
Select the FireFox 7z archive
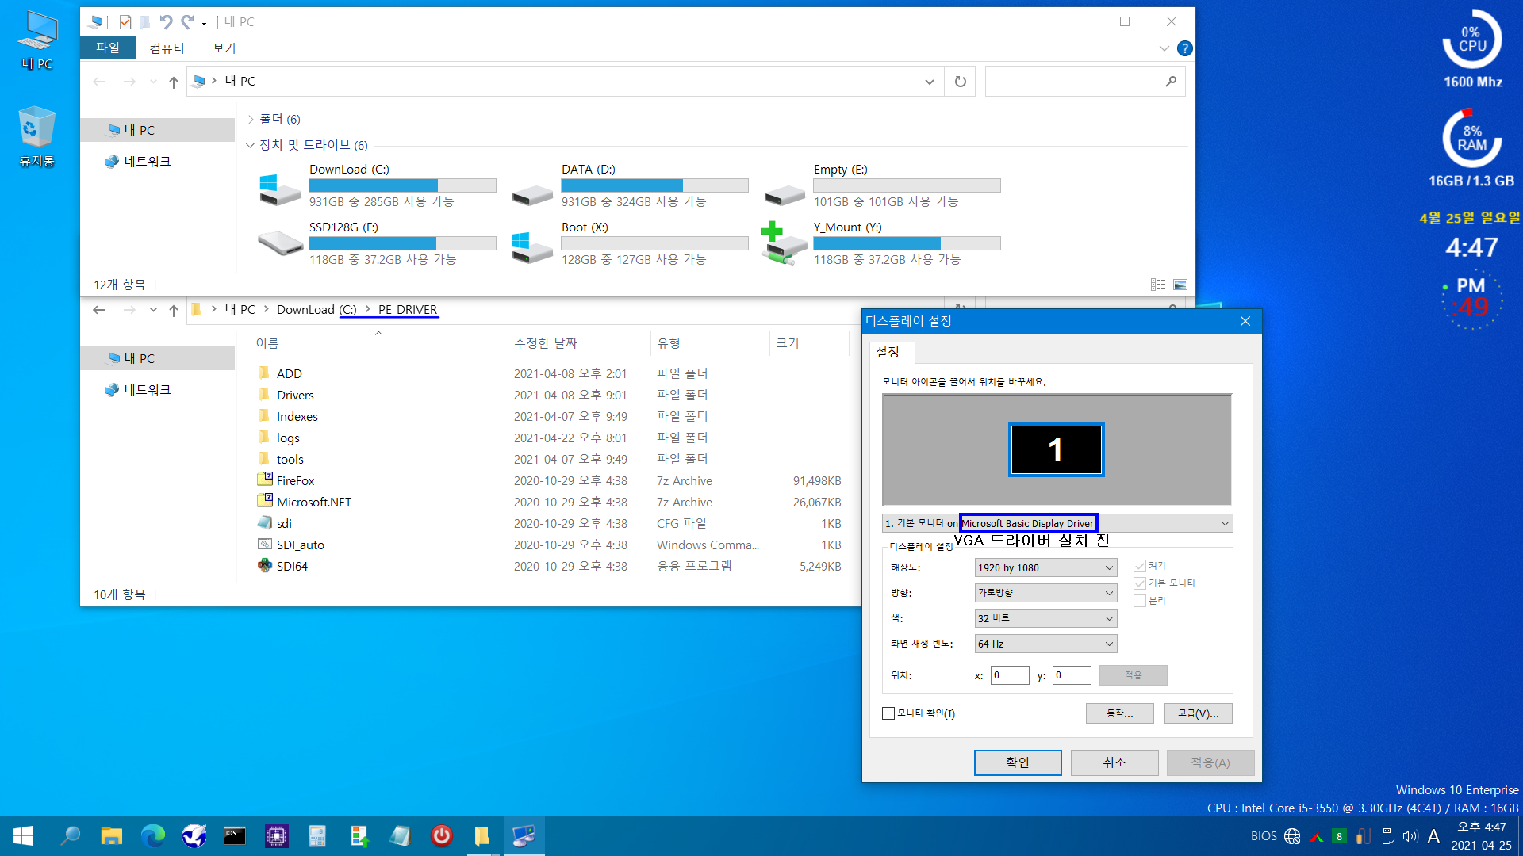[x=295, y=480]
